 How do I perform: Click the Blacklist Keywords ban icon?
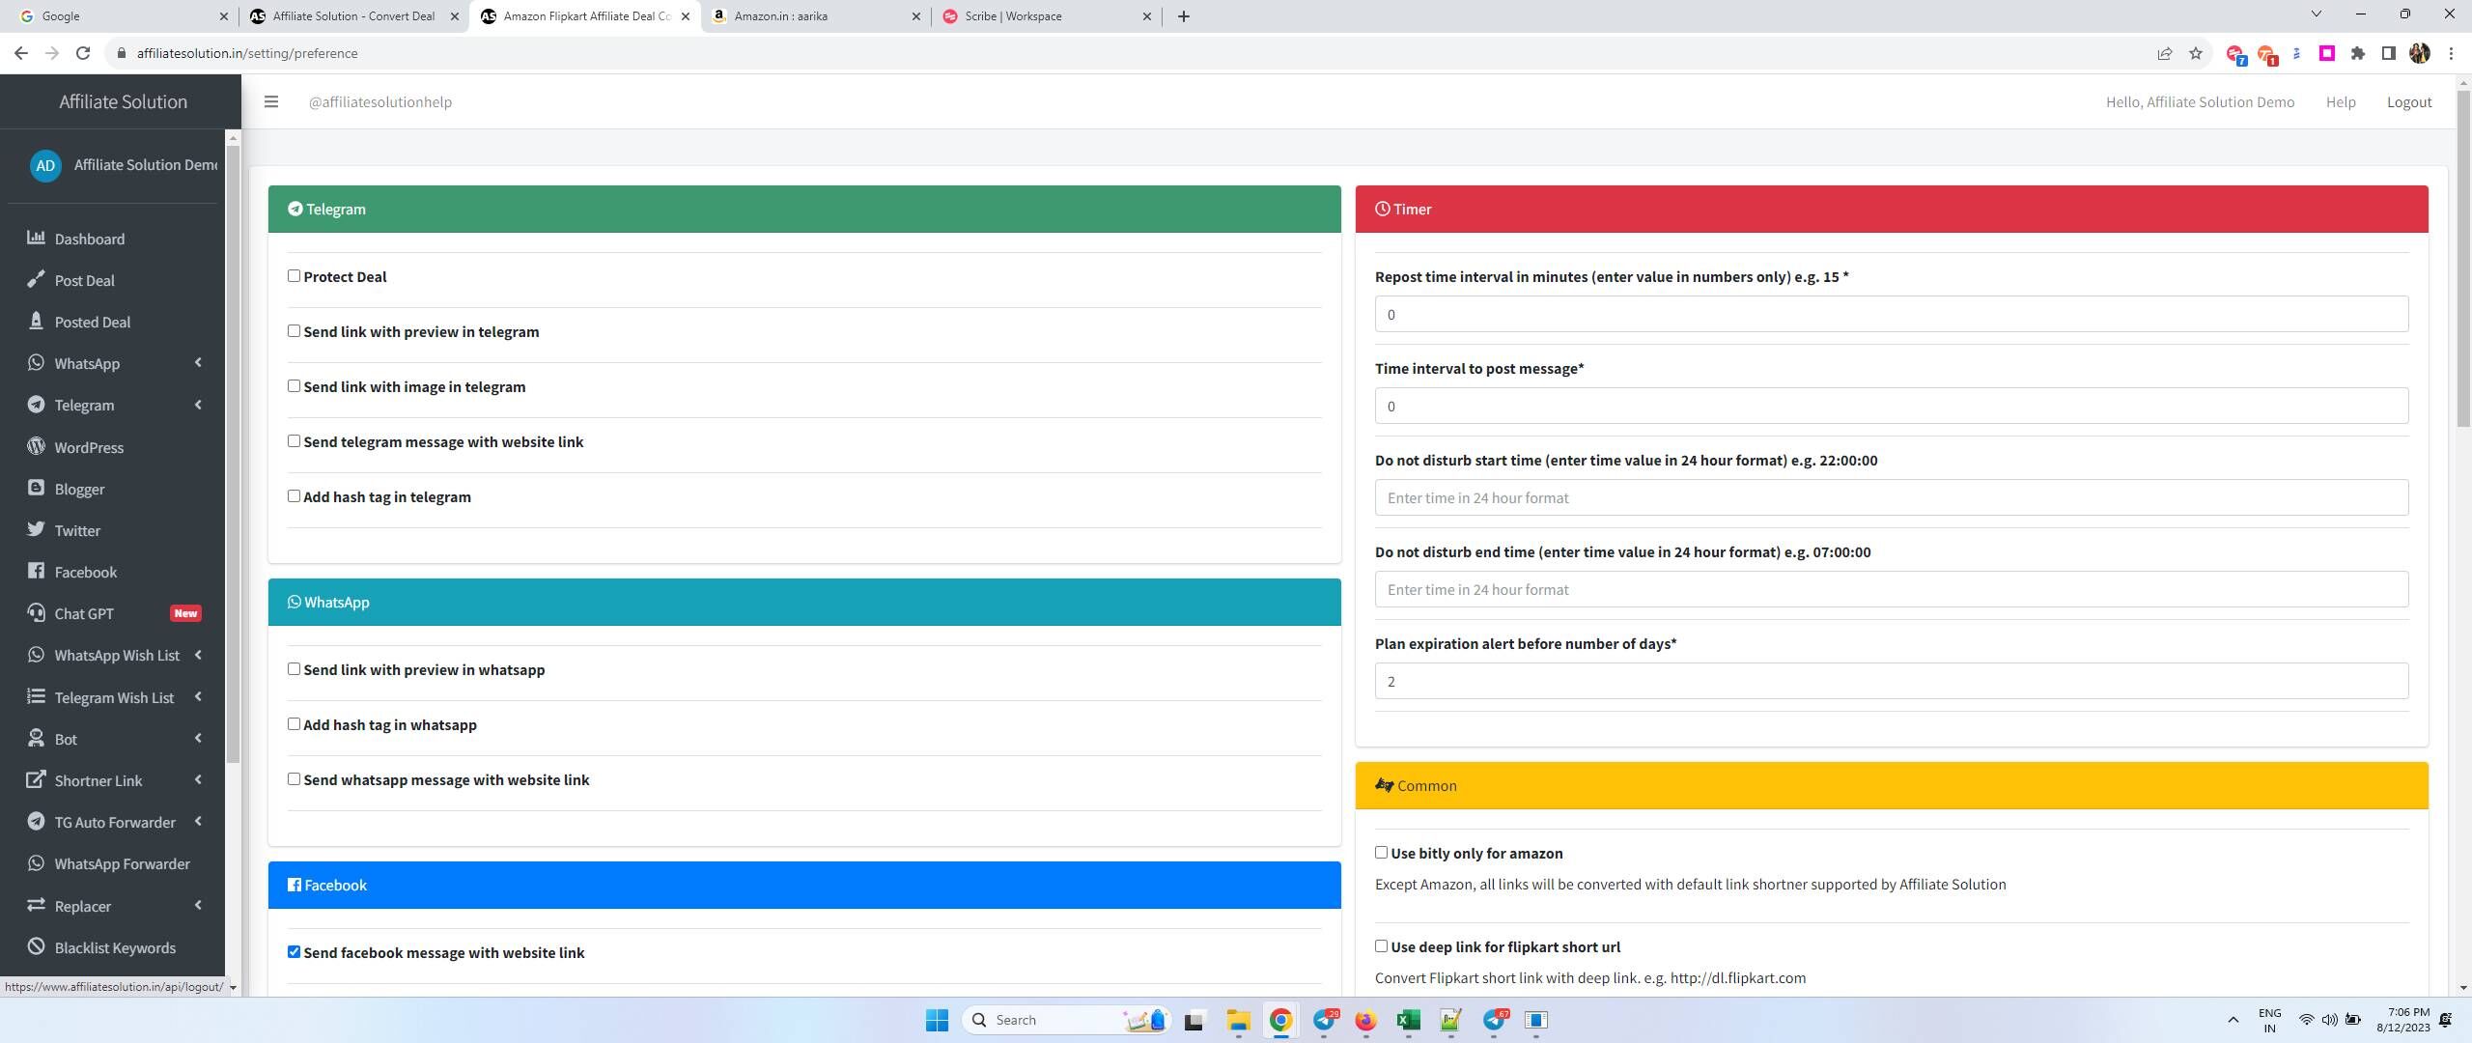point(36,946)
